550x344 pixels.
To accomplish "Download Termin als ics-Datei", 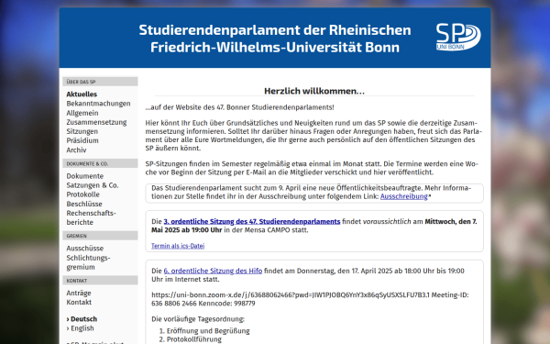I will [x=178, y=246].
